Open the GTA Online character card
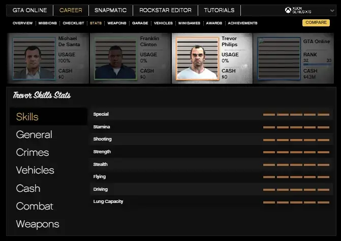Image resolution: width=341 pixels, height=241 pixels. 295,58
